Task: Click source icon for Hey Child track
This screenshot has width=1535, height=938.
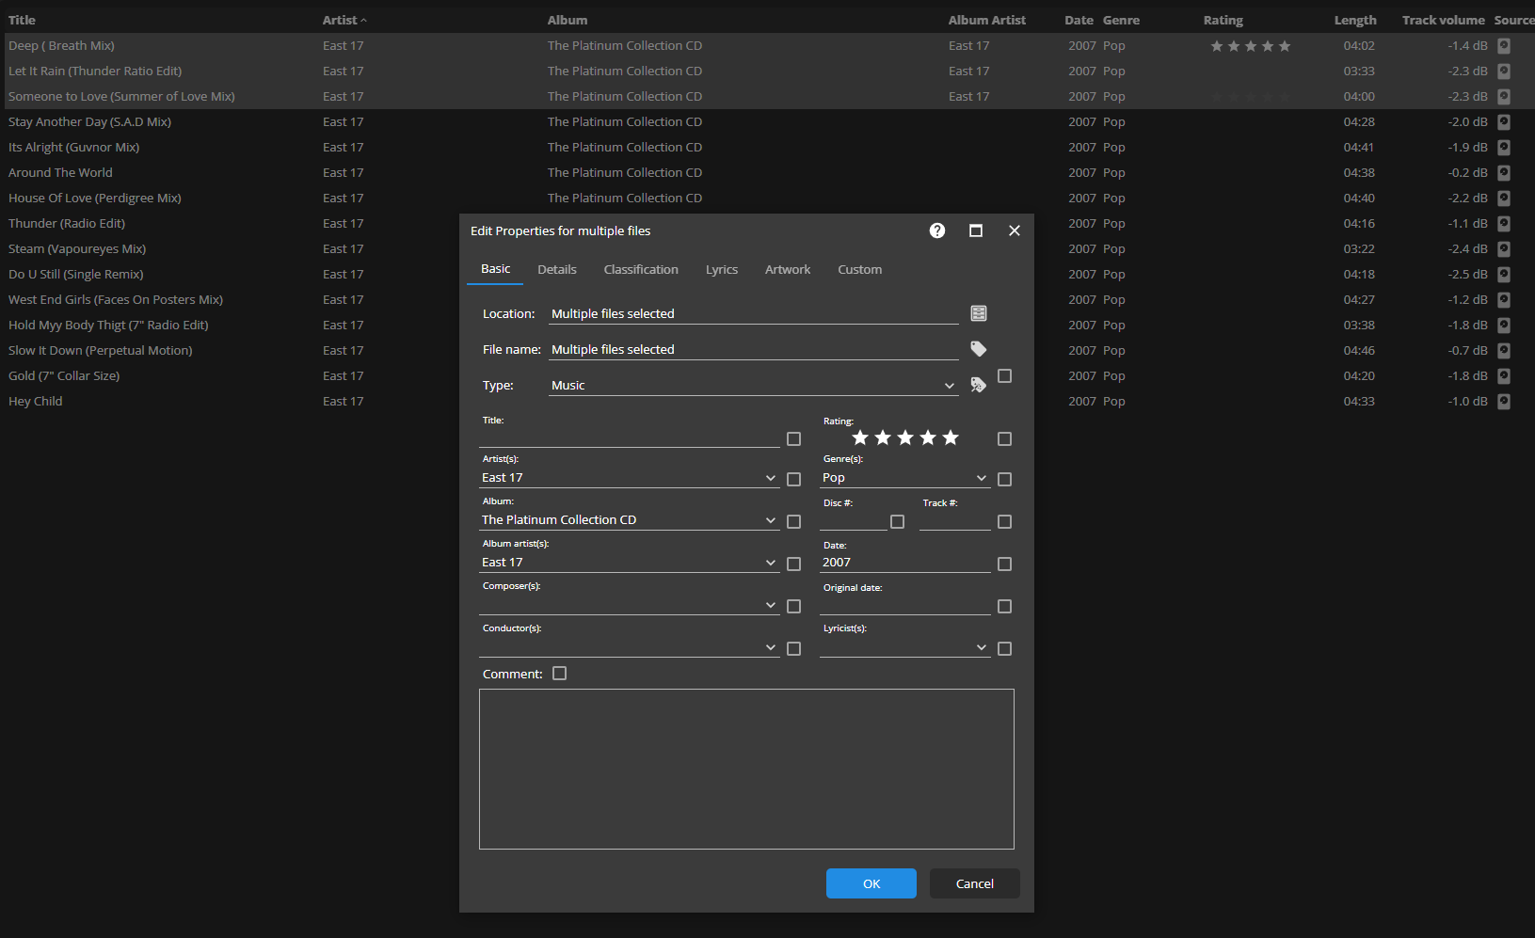Action: (x=1504, y=402)
